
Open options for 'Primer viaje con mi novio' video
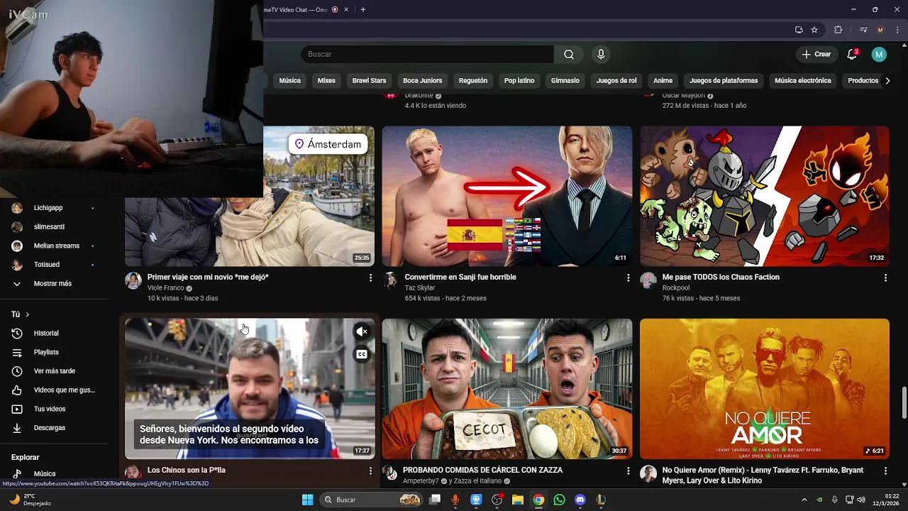click(370, 278)
